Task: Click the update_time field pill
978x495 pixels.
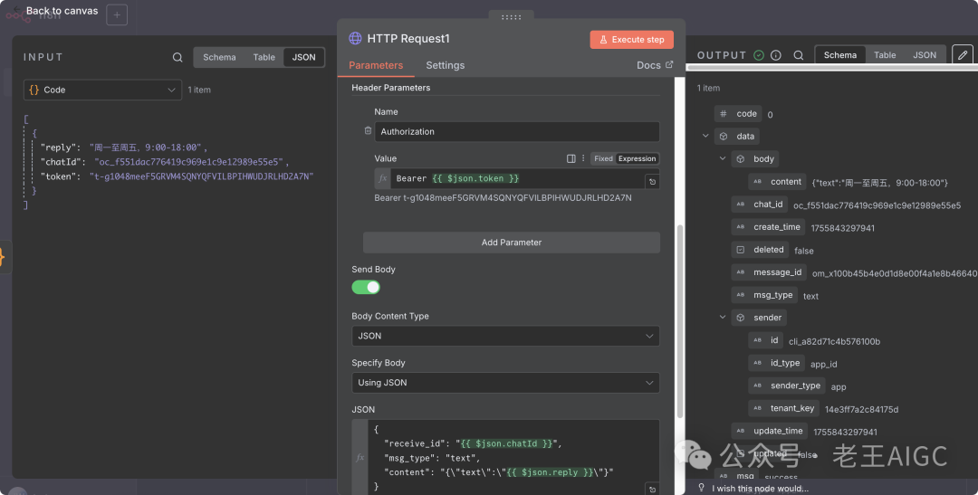Action: [770, 431]
